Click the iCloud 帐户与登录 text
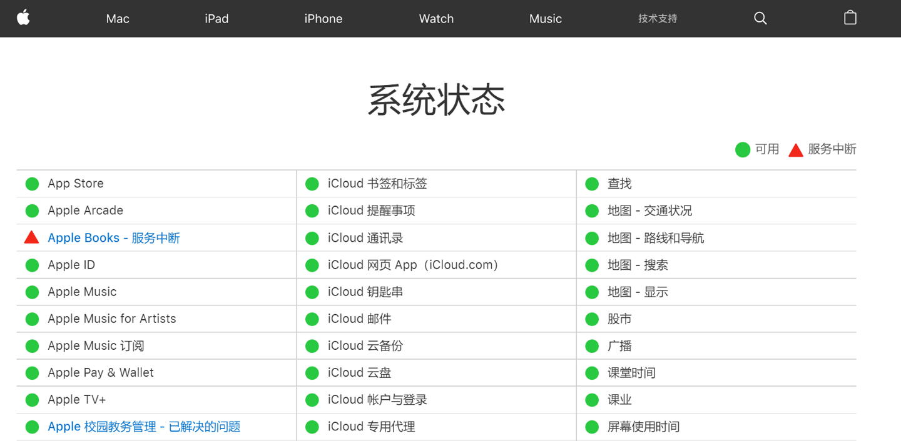901x441 pixels. [x=377, y=400]
